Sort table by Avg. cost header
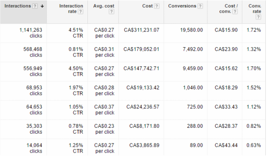Screen dimensions: 267x156 pyautogui.click(x=104, y=6)
